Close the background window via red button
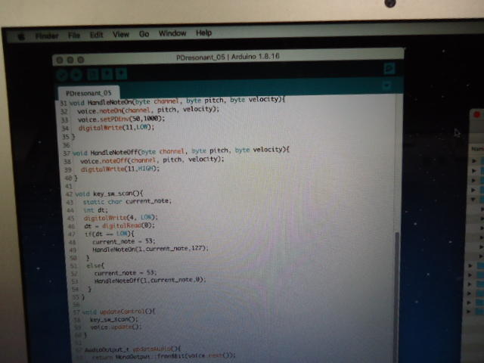Image resolution: width=484 pixels, height=363 pixels. 476,115
